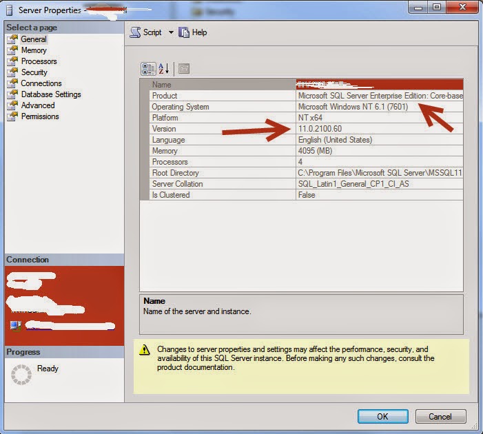
Task: Click the Cancel button
Action: pos(440,417)
